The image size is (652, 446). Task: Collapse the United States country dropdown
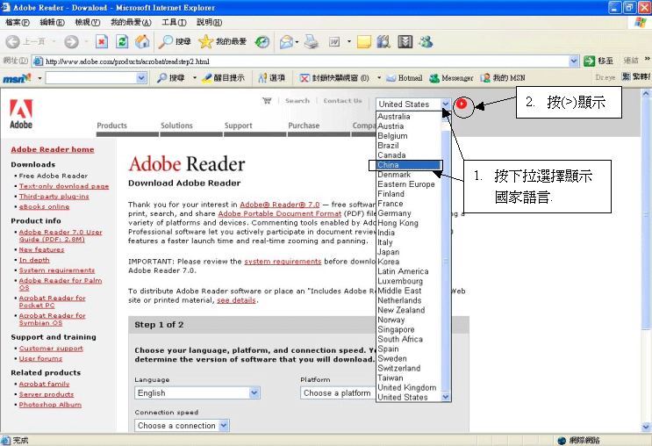pos(445,104)
